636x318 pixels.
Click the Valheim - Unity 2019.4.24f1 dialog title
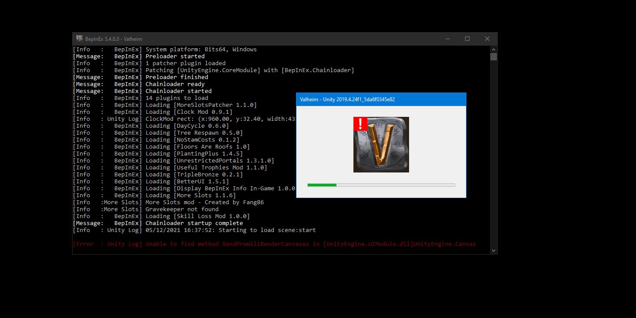[x=347, y=99]
